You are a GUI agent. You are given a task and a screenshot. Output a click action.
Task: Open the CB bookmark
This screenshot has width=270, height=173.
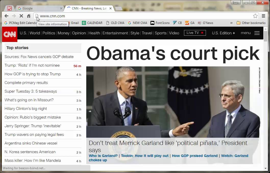tap(177, 23)
